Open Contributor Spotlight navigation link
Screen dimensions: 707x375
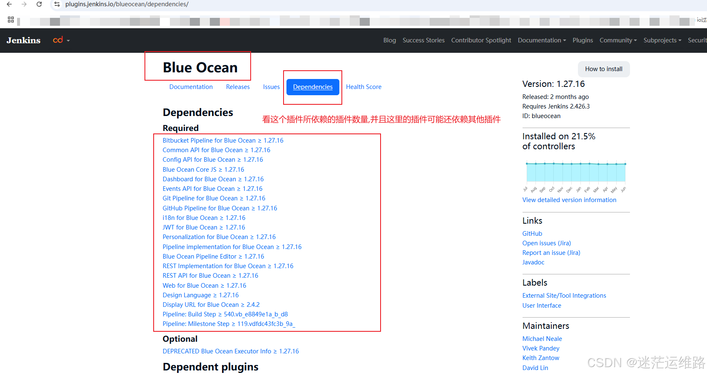coord(481,40)
